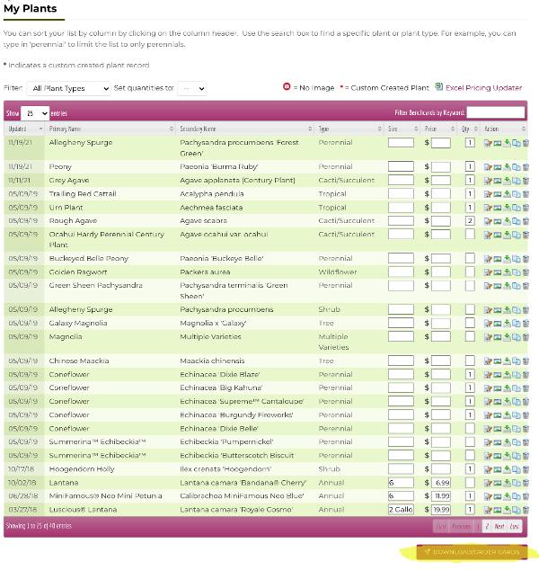This screenshot has width=539, height=570.
Task: Open the All Plant Types filter dropdown
Action: (68, 88)
